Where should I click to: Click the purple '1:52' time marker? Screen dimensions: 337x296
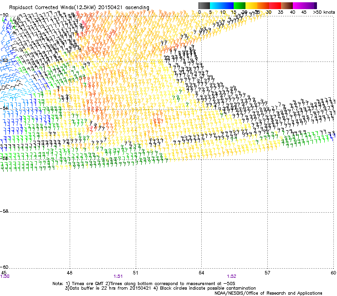point(231,276)
